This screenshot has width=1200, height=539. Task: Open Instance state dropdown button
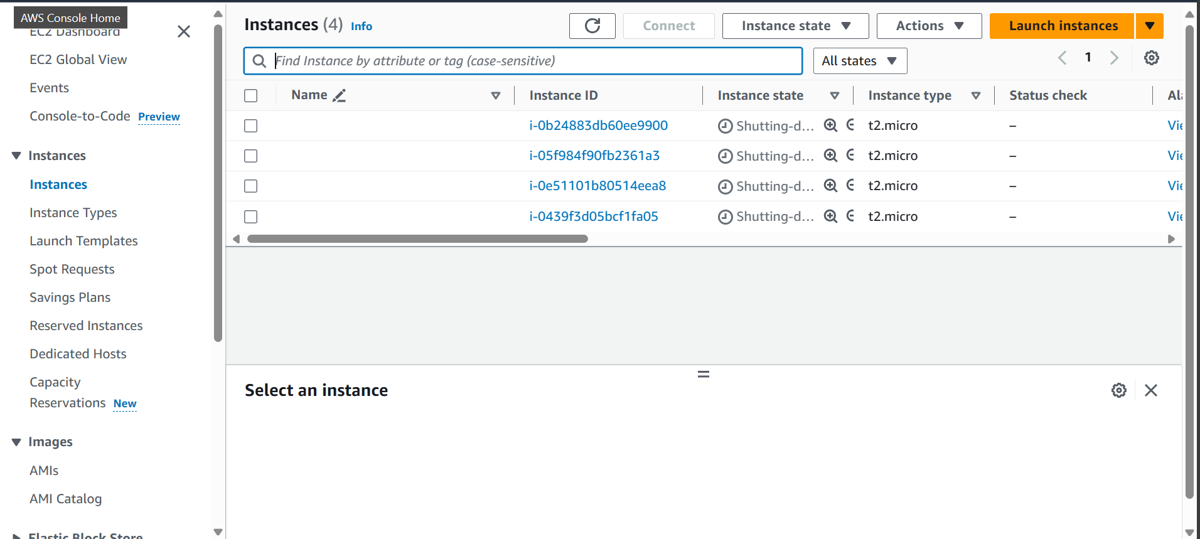coord(795,26)
